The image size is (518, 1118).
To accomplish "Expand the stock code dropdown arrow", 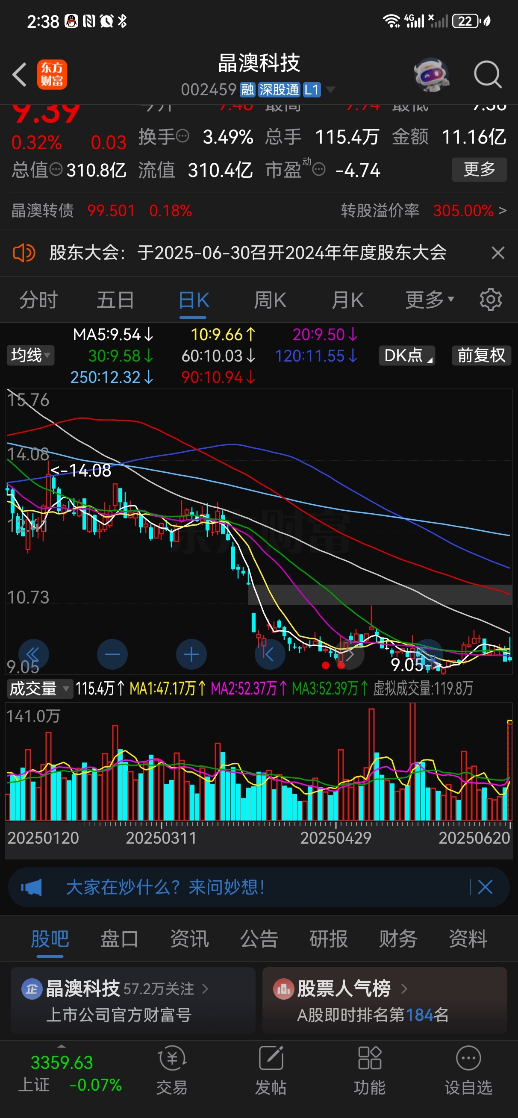I will pyautogui.click(x=330, y=89).
